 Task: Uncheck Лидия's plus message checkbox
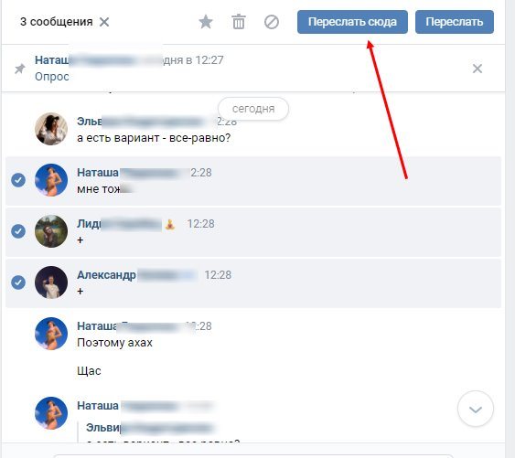[18, 231]
